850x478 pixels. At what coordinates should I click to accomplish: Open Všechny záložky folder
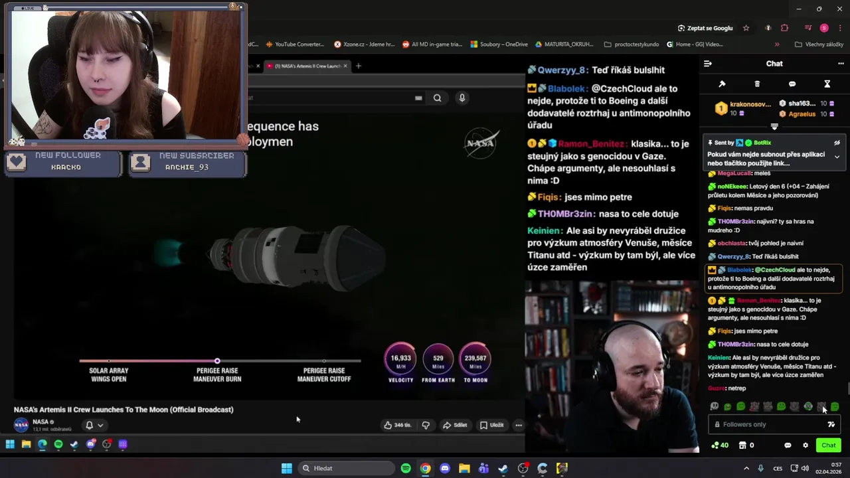tap(819, 44)
